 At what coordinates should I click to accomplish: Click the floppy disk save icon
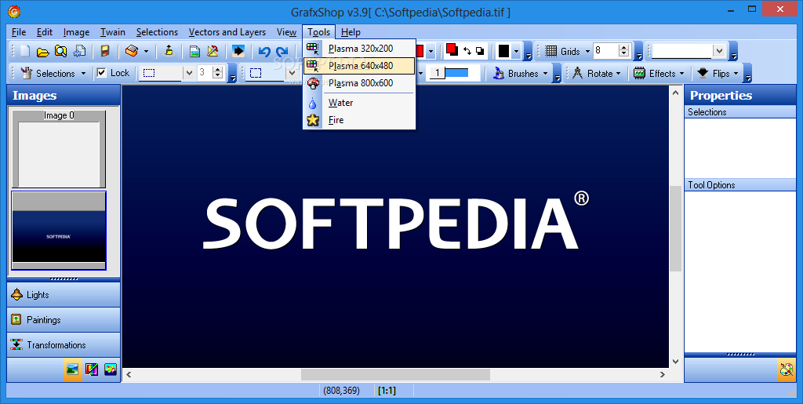coord(104,51)
